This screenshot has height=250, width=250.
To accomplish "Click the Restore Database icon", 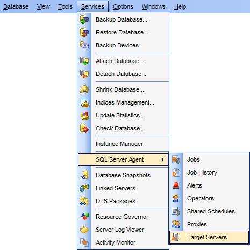I will coord(84,32).
